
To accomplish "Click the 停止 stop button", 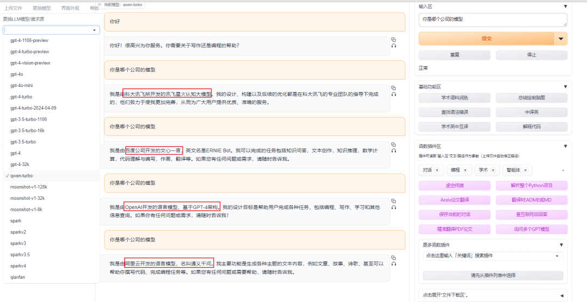I will (x=532, y=55).
